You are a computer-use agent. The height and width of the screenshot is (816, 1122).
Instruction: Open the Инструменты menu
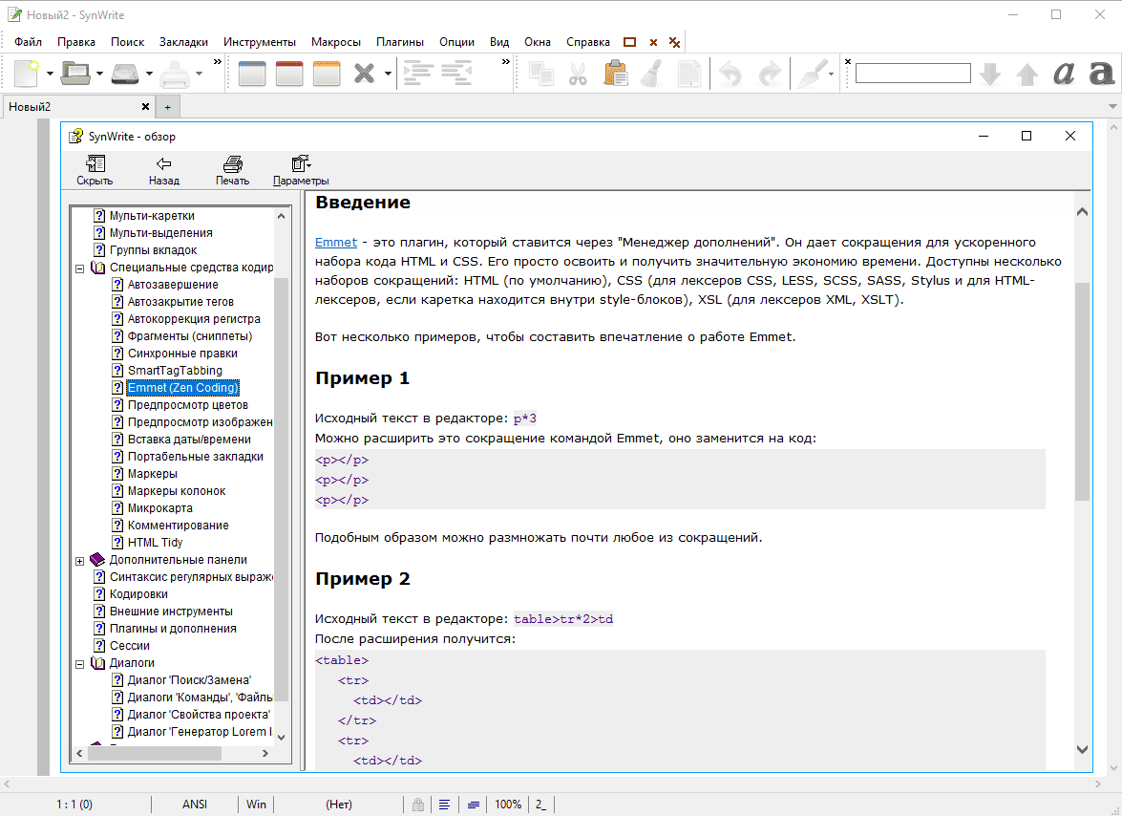tap(259, 42)
